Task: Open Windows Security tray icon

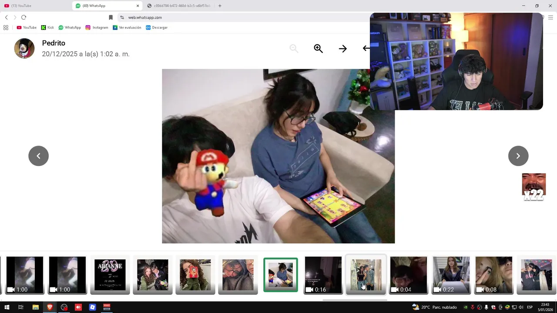Action: [x=493, y=307]
